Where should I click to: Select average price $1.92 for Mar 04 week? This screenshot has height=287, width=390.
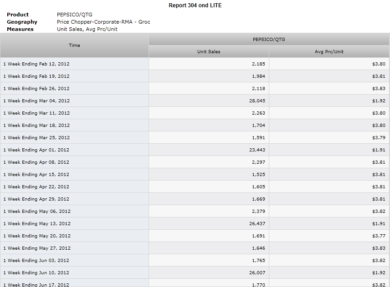click(379, 101)
